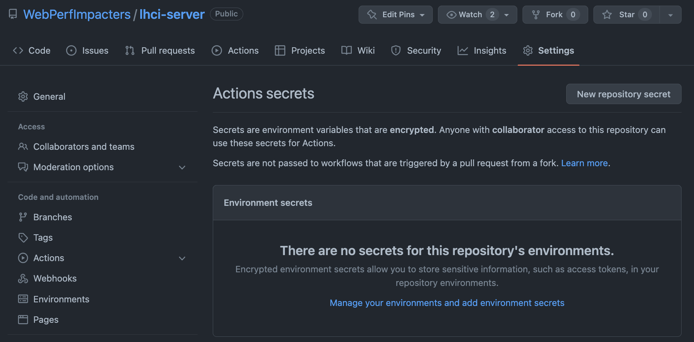694x342 pixels.
Task: Click the Code and automation section label
Action: (x=58, y=197)
